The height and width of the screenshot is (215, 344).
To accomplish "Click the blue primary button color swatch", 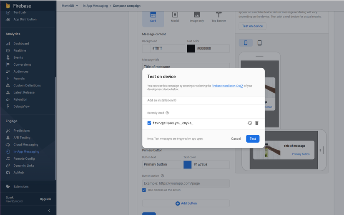I will [x=187, y=165].
